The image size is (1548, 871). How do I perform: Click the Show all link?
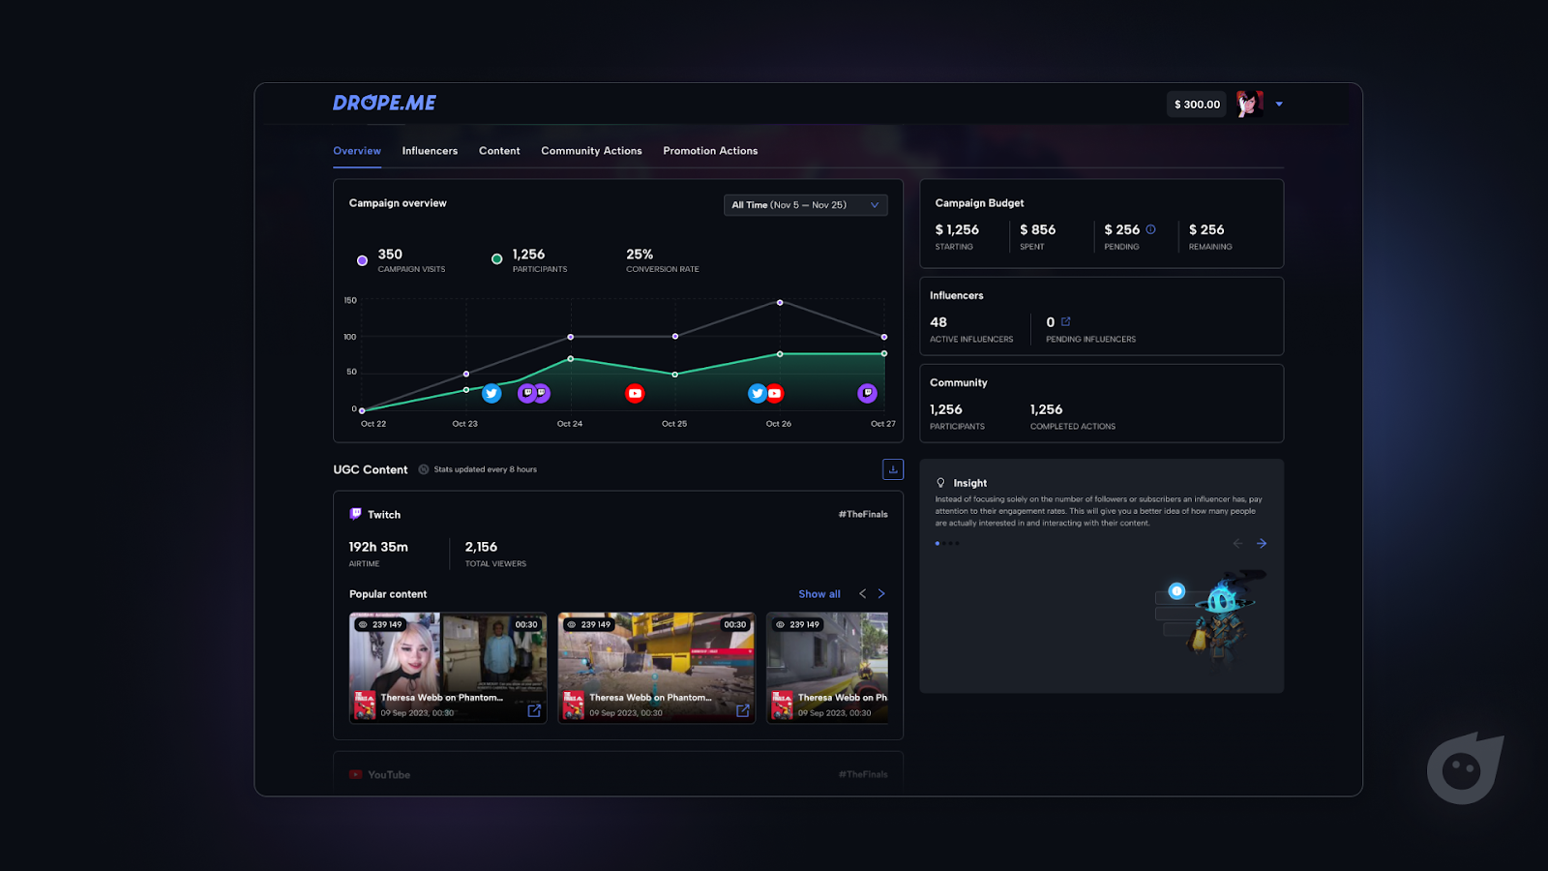click(819, 594)
